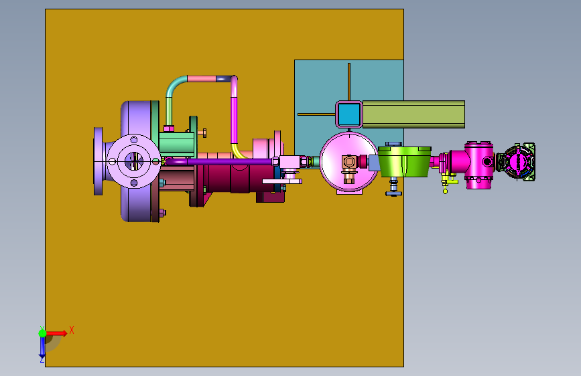This screenshot has width=581, height=376.
Task: Click the red X axis arrow of the triad
Action: [56, 333]
